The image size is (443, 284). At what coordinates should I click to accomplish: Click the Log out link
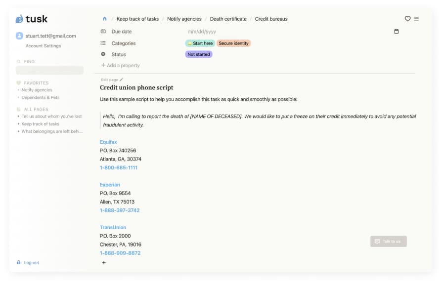pos(31,263)
